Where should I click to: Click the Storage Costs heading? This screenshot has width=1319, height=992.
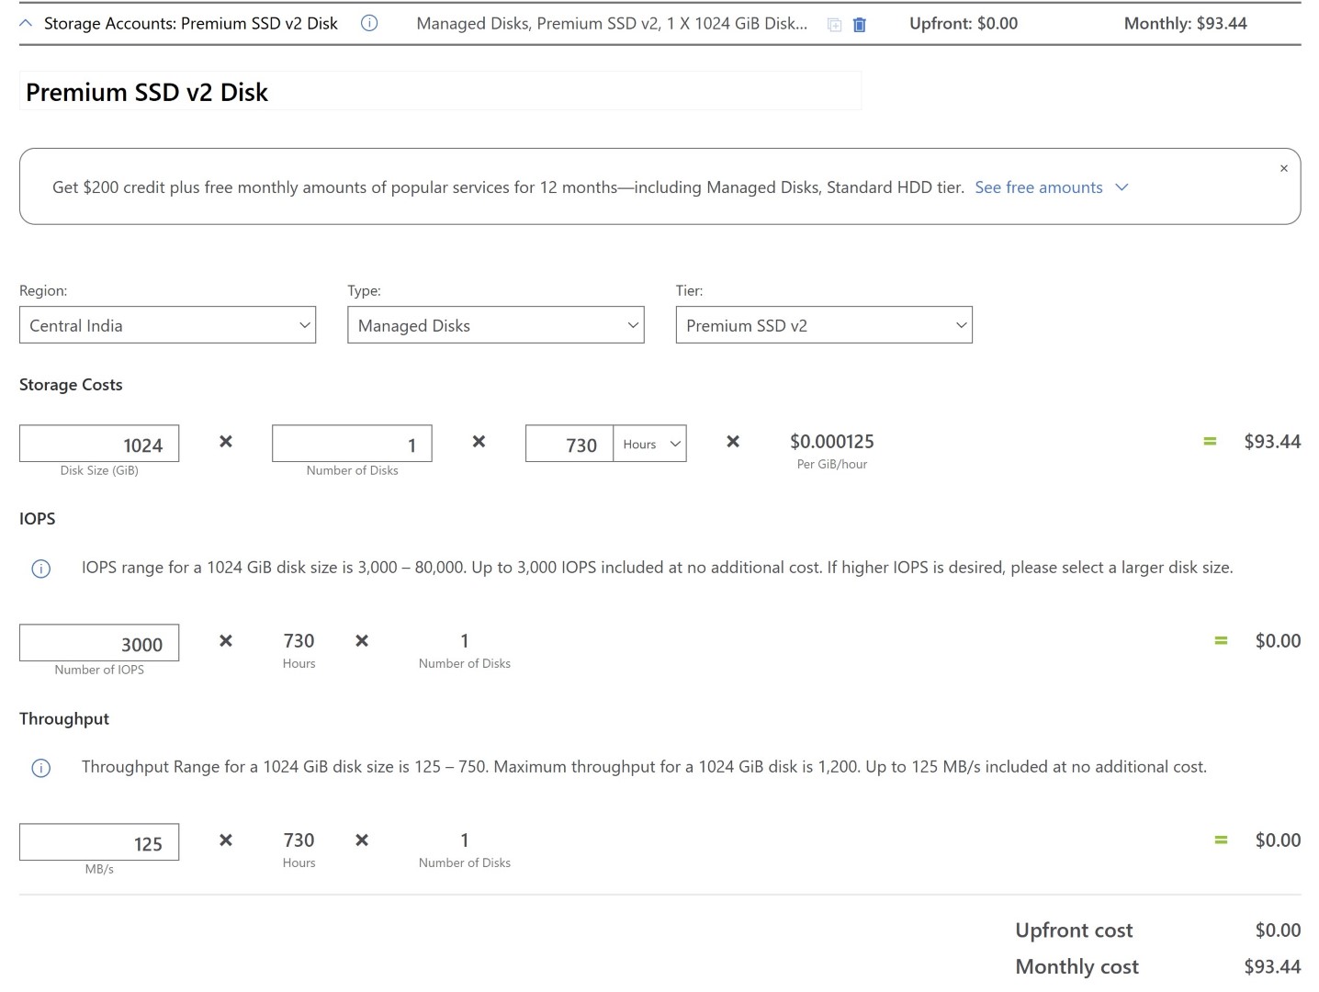click(71, 385)
